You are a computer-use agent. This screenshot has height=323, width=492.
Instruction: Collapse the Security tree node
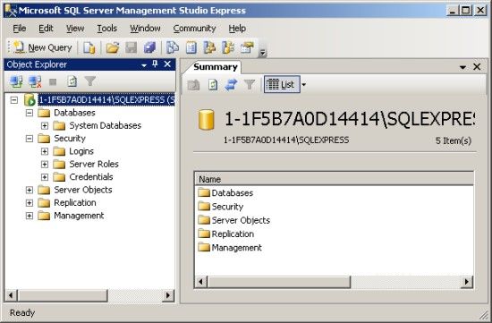coord(30,139)
